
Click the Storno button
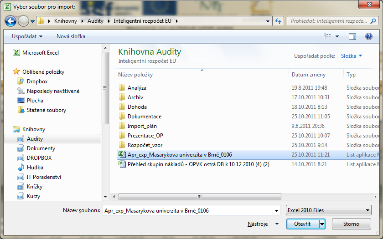point(351,224)
